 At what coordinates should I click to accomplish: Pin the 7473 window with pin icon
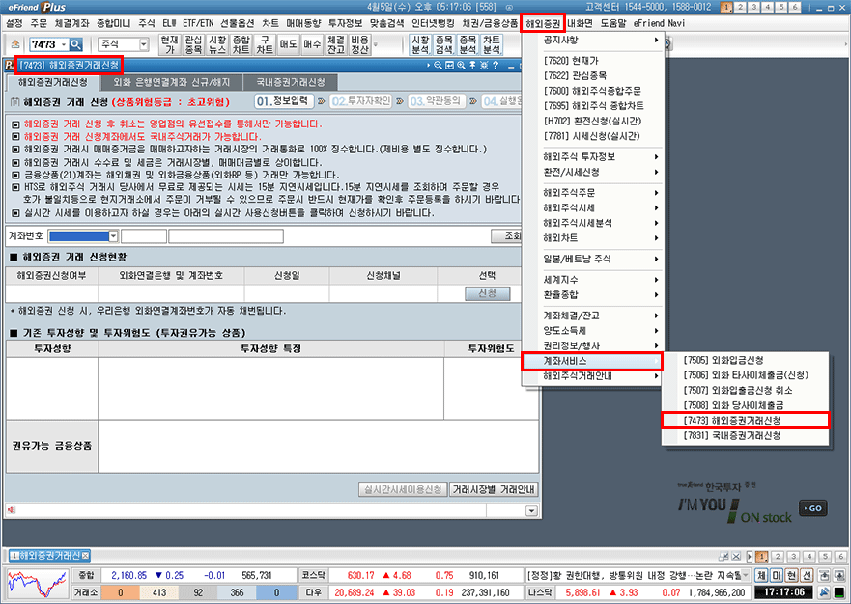tap(472, 65)
